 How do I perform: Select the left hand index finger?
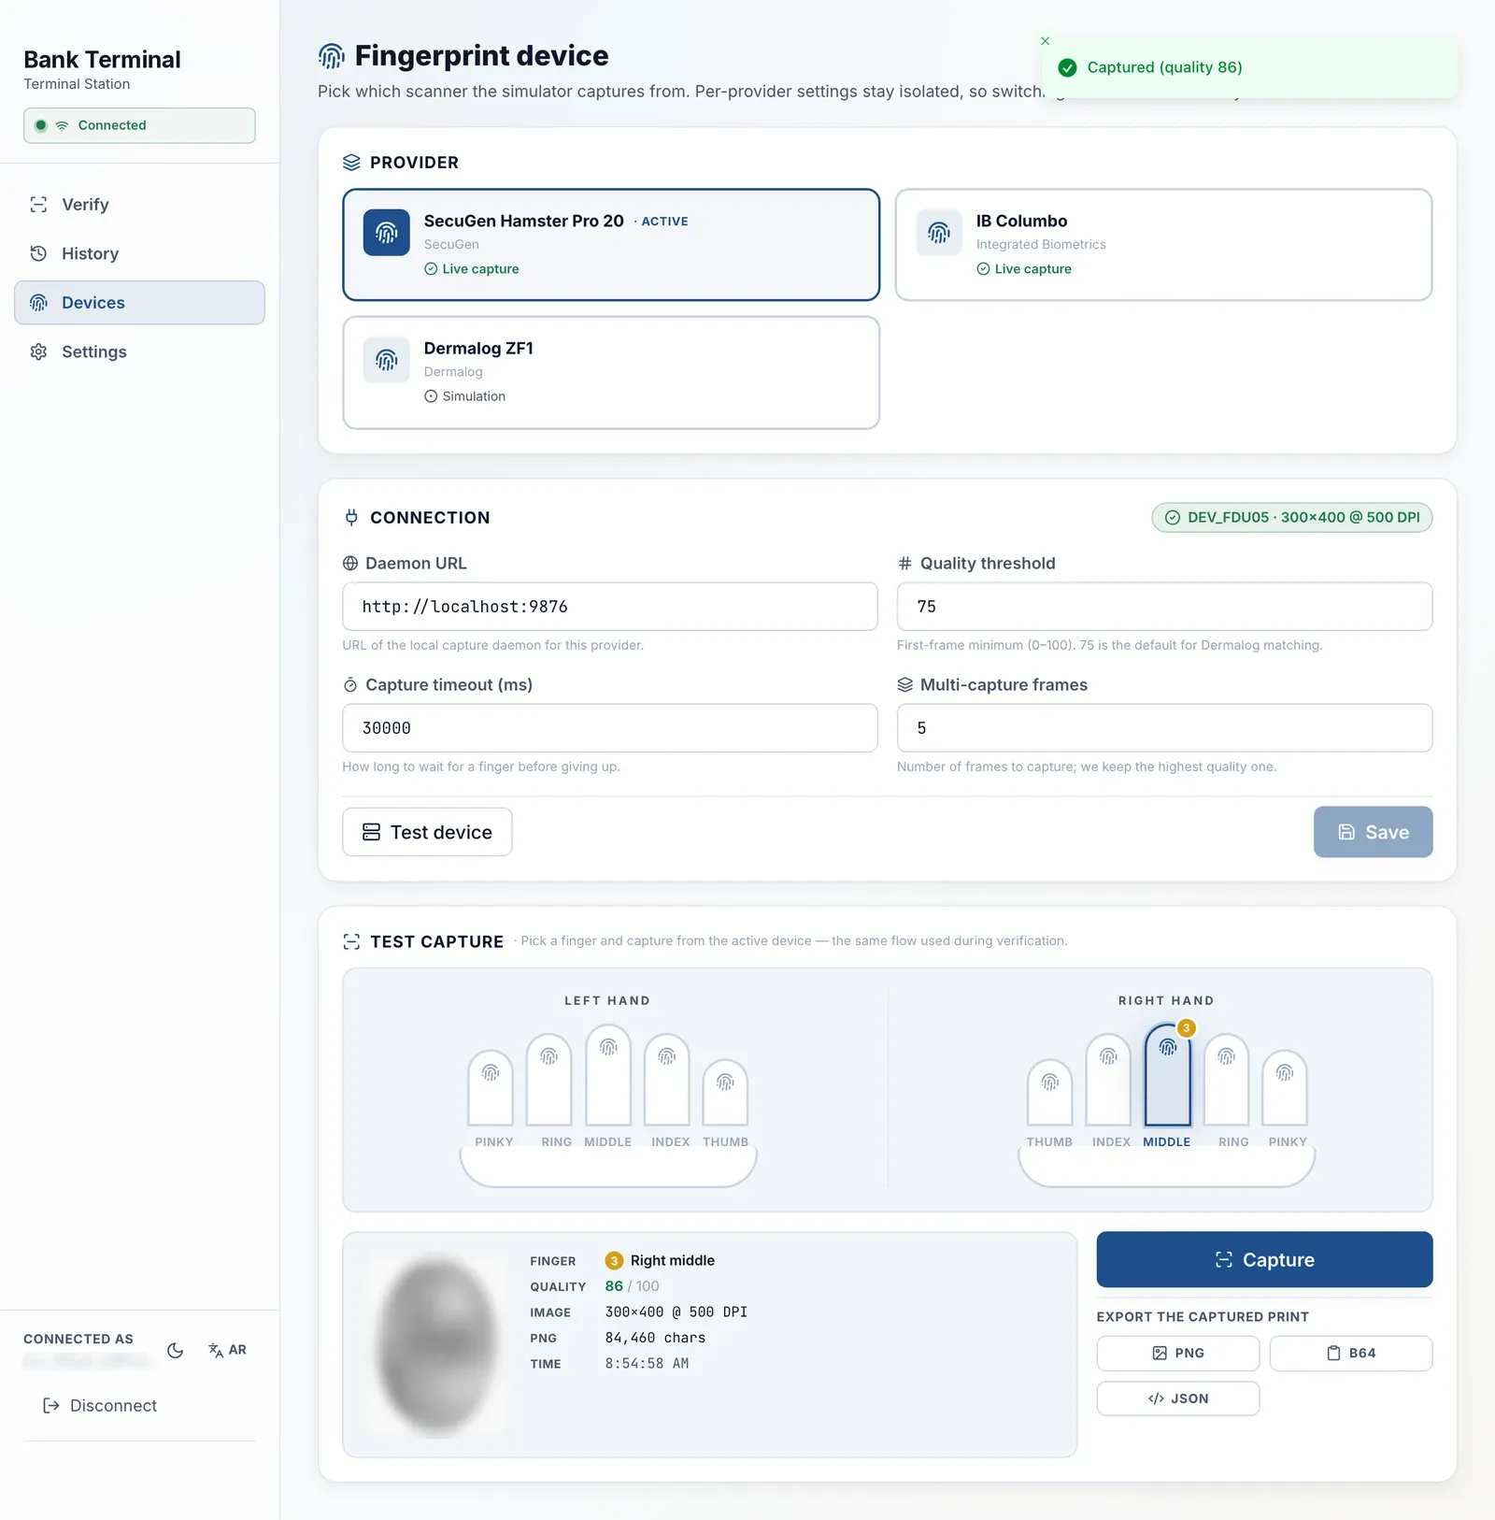[x=667, y=1080]
